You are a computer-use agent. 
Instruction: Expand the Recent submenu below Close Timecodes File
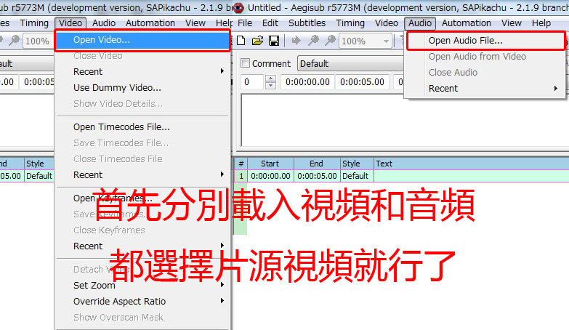tap(143, 174)
